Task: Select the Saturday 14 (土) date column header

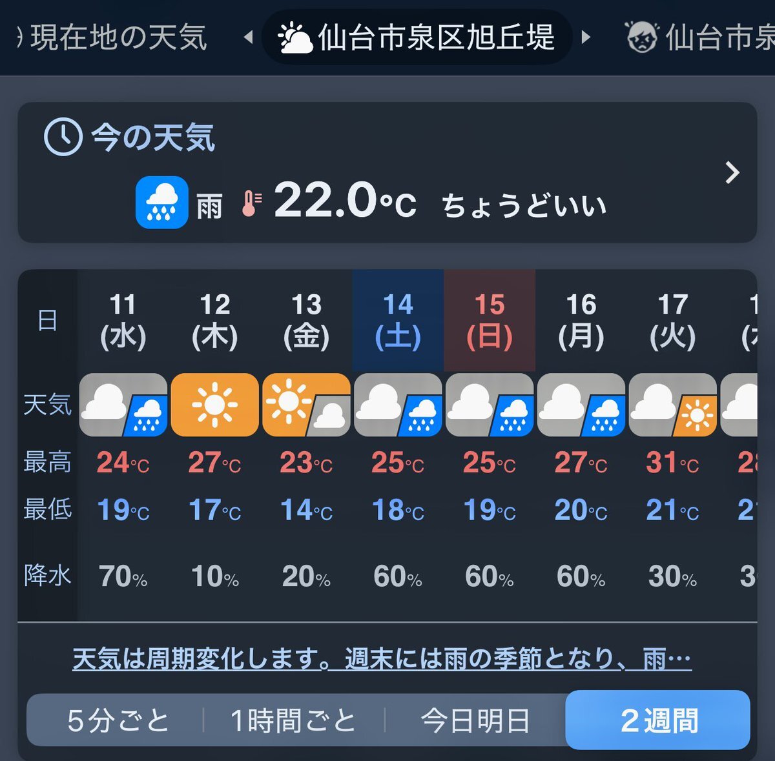Action: 398,320
